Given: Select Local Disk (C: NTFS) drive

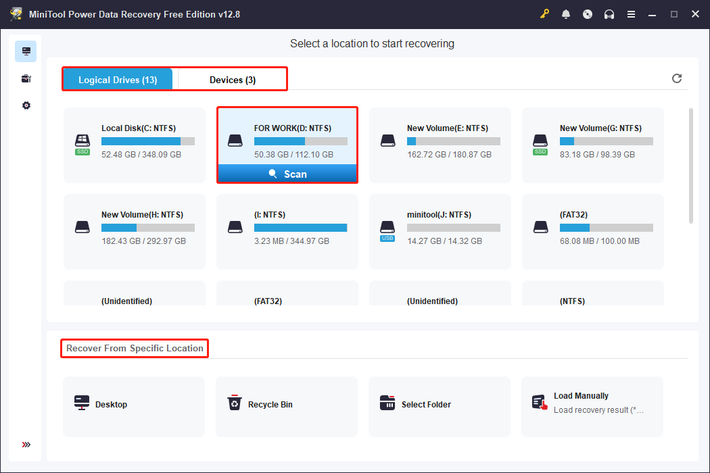Looking at the screenshot, I should [135, 145].
